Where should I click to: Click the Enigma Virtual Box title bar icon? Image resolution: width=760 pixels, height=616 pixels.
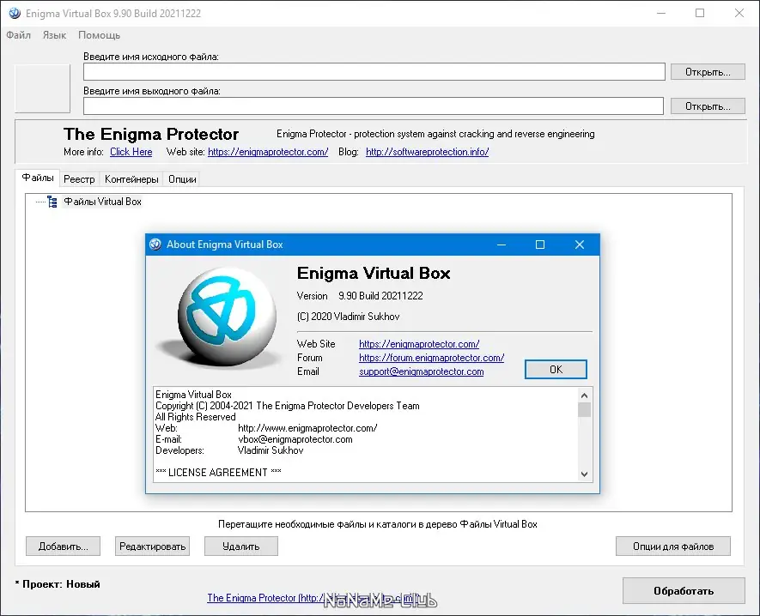[15, 13]
